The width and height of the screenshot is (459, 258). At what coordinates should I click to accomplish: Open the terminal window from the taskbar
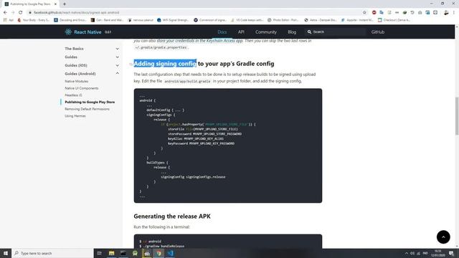tap(123, 253)
